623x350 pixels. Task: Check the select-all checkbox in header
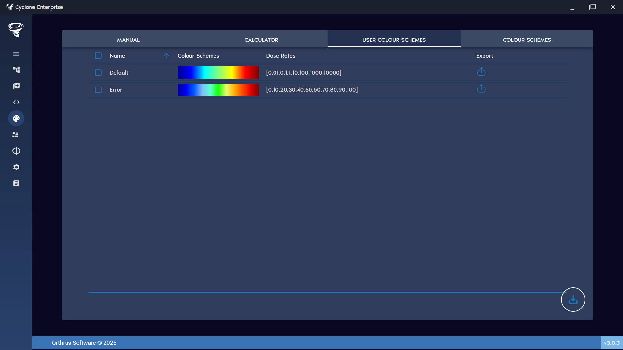pos(98,55)
